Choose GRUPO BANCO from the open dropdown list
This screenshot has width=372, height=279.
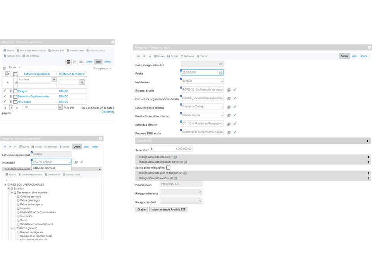[x=44, y=168]
